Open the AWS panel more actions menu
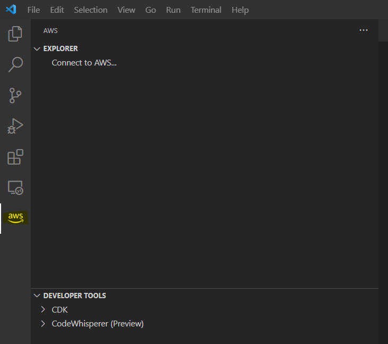Screen dimensions: 388x344 coord(363,30)
